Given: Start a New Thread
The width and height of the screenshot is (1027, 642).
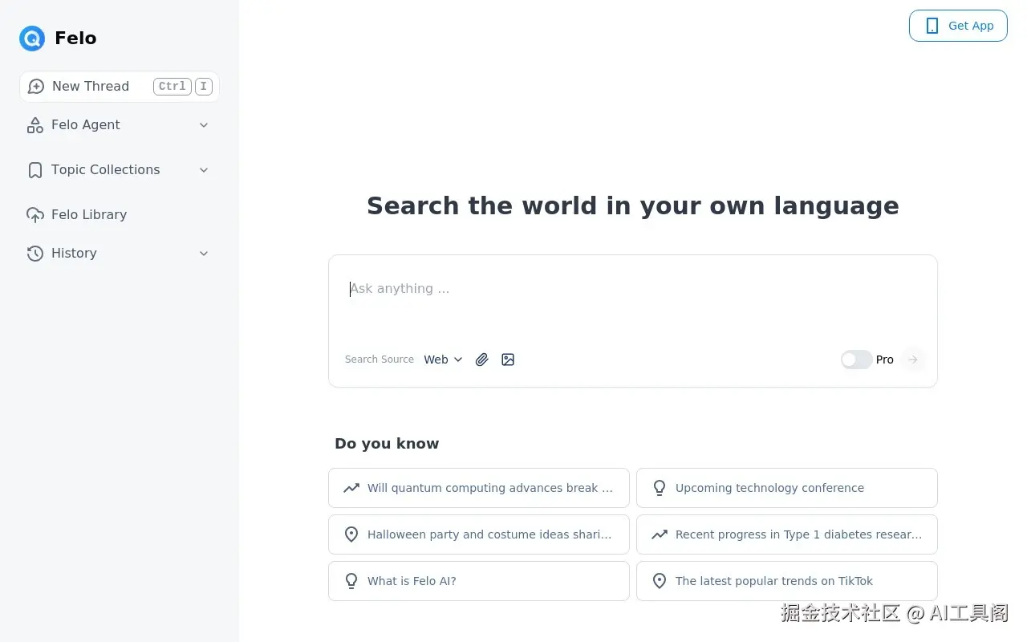Looking at the screenshot, I should coord(120,87).
